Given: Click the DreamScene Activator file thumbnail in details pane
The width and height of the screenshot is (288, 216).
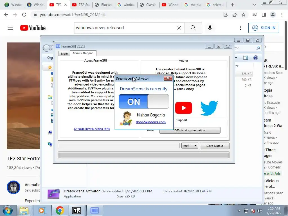Looking at the screenshot, I should [x=53, y=194].
